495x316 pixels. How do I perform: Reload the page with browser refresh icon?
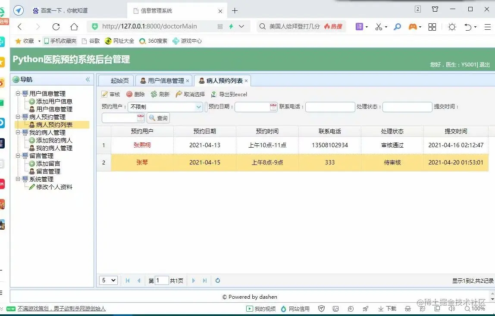click(x=56, y=27)
